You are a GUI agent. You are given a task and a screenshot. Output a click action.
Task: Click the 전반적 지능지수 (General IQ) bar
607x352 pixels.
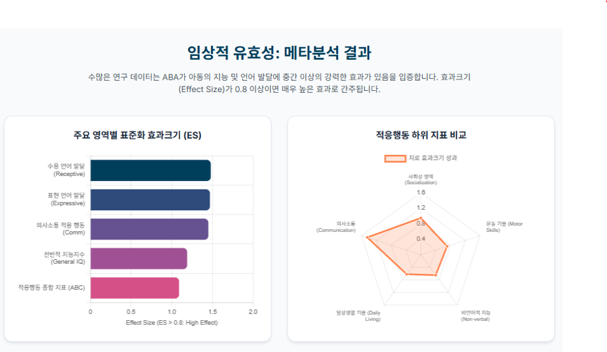point(139,258)
